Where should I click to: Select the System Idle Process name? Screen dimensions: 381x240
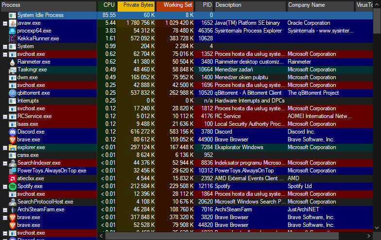(40, 15)
